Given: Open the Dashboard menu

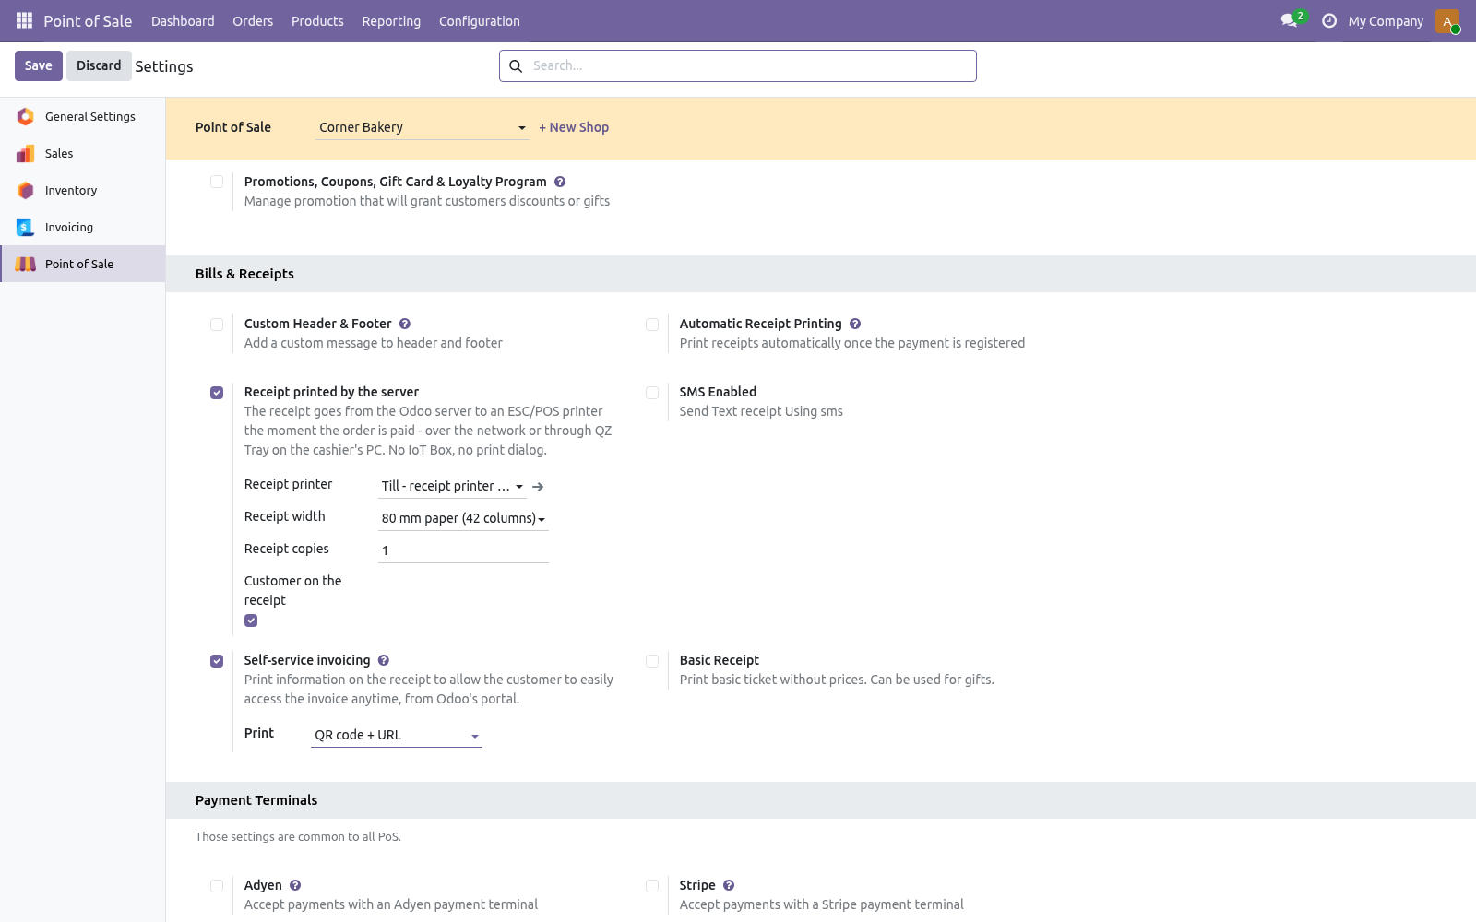Looking at the screenshot, I should coord(183,20).
